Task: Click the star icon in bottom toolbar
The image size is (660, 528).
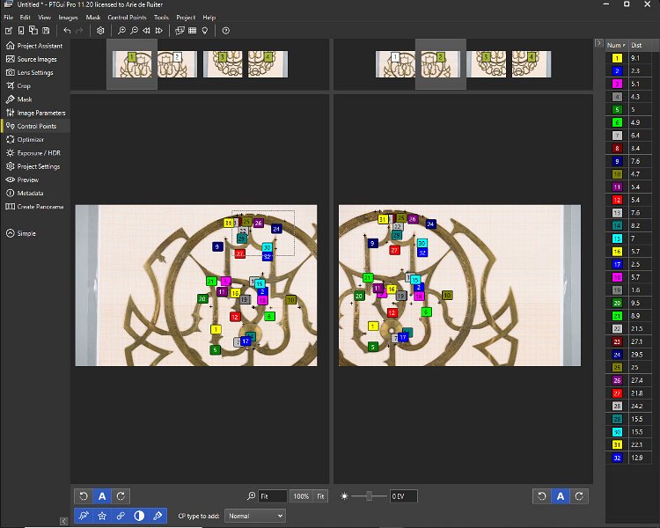Action: click(x=102, y=515)
